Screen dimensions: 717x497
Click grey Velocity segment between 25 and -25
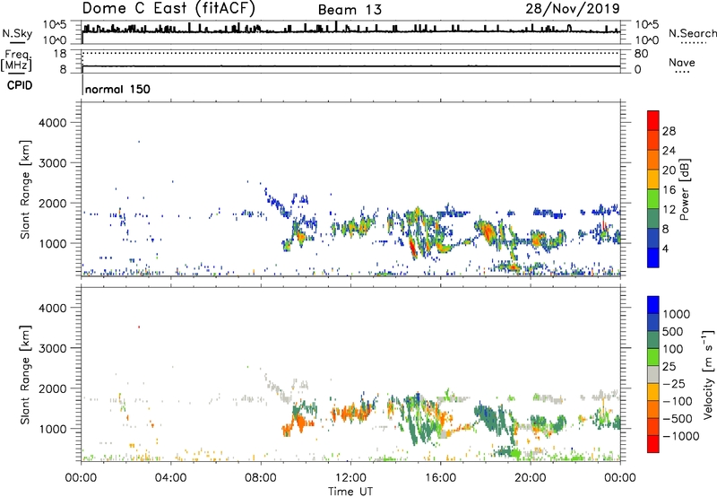point(653,374)
